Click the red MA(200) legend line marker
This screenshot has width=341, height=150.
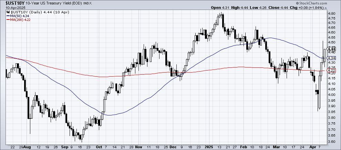pos(8,20)
